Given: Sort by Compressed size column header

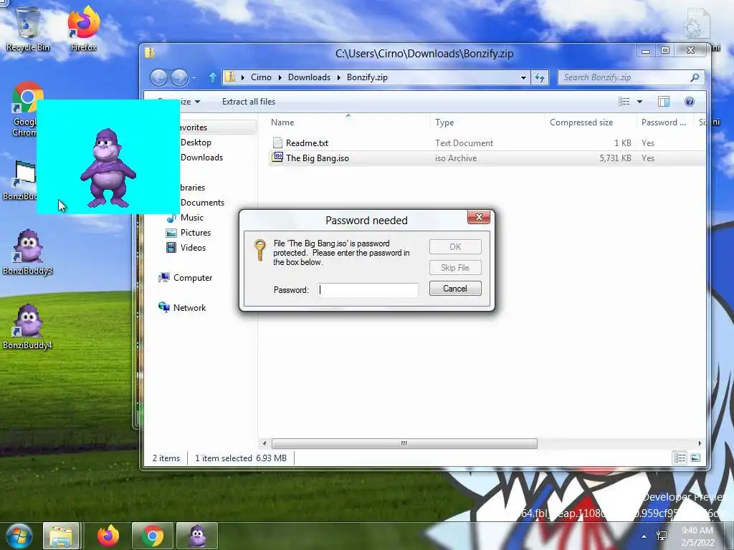Looking at the screenshot, I should pyautogui.click(x=581, y=122).
